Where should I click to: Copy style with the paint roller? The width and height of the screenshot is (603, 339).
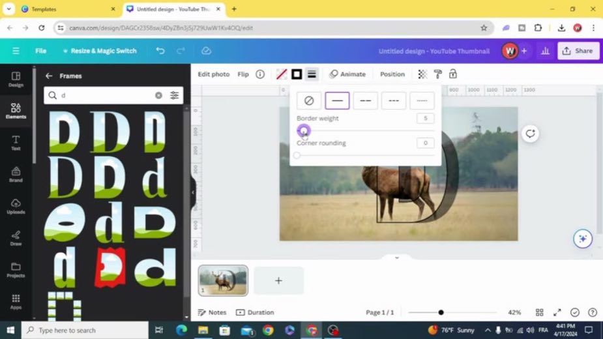click(x=437, y=74)
